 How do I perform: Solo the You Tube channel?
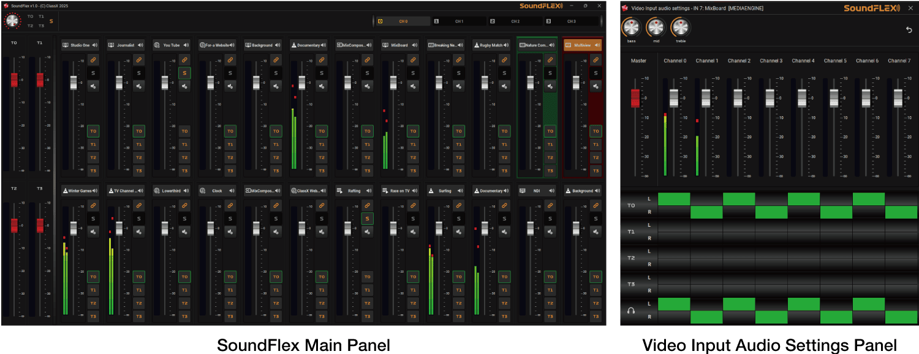point(184,72)
